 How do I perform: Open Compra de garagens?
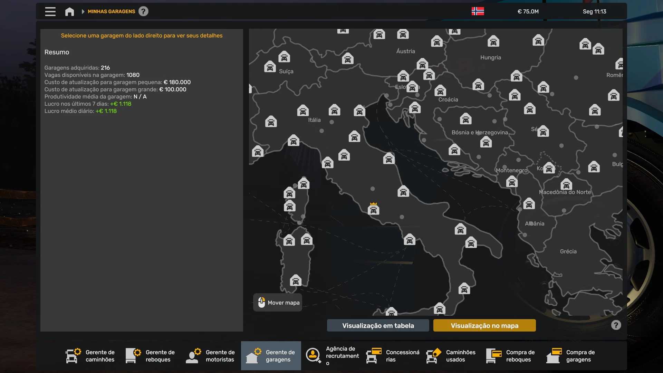click(571, 356)
